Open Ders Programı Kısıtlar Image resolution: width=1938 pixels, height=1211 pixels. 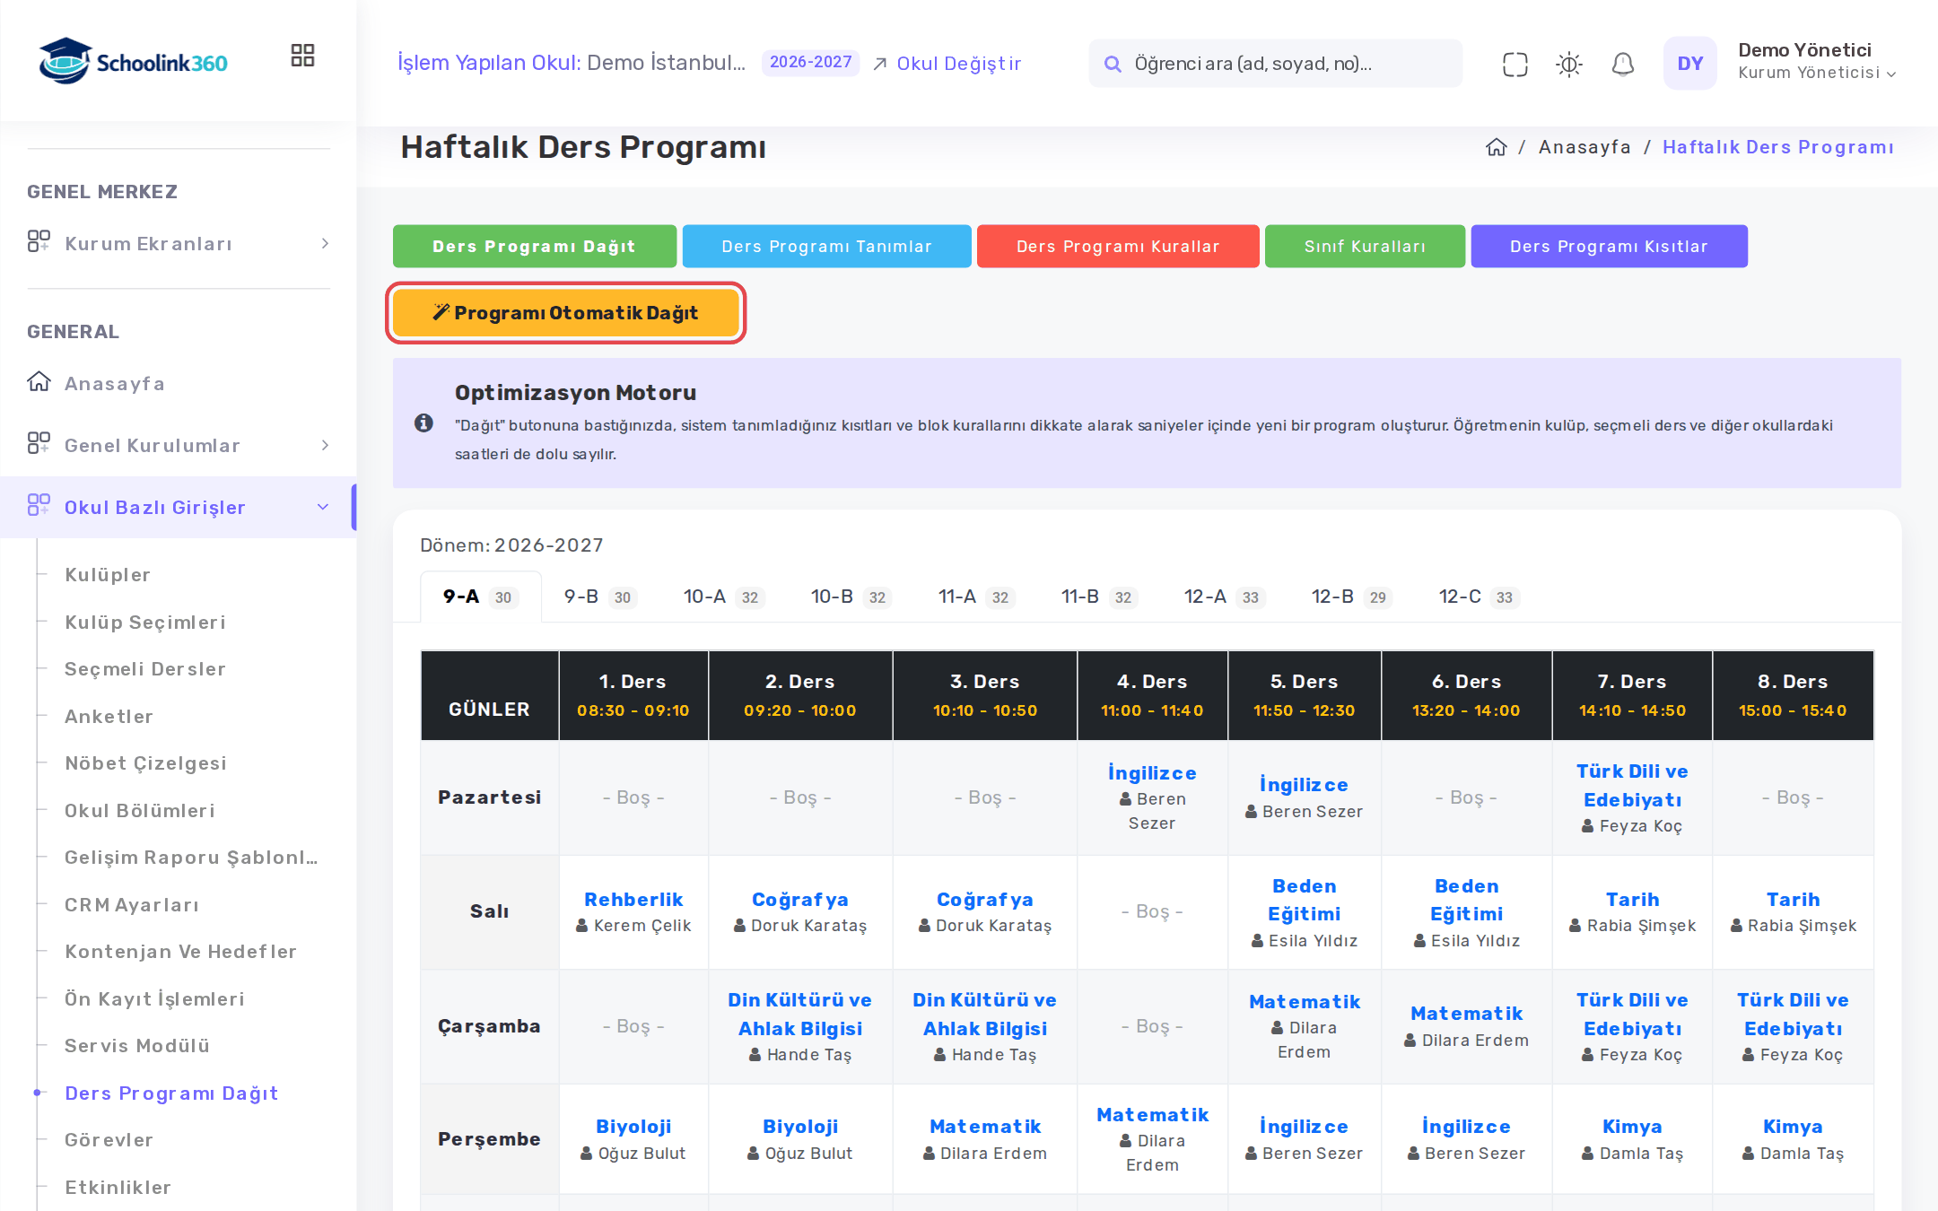(1609, 246)
